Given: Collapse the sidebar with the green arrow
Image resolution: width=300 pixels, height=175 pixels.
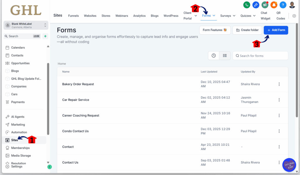Looking at the screenshot, I should point(50,167).
